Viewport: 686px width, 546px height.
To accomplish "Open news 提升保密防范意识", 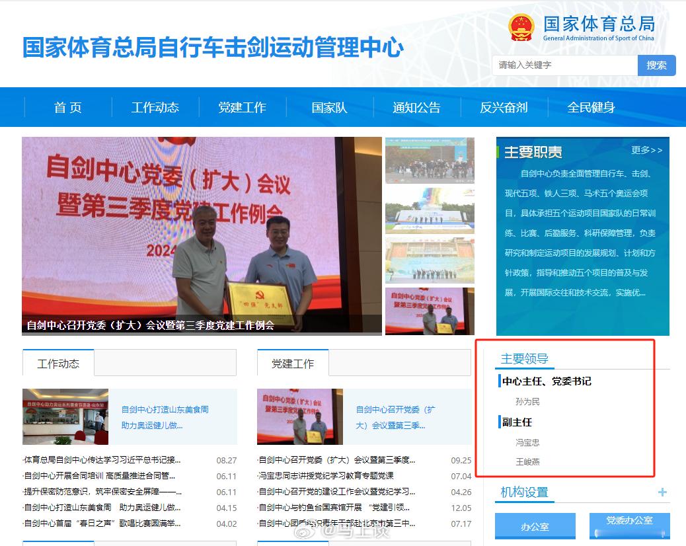I will (102, 492).
